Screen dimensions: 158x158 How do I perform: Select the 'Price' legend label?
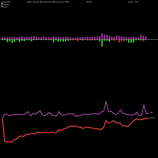[x=5, y=7]
